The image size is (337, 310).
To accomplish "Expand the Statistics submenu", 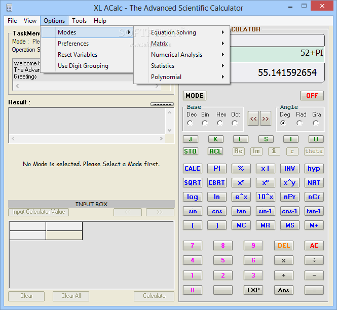I will (181, 66).
